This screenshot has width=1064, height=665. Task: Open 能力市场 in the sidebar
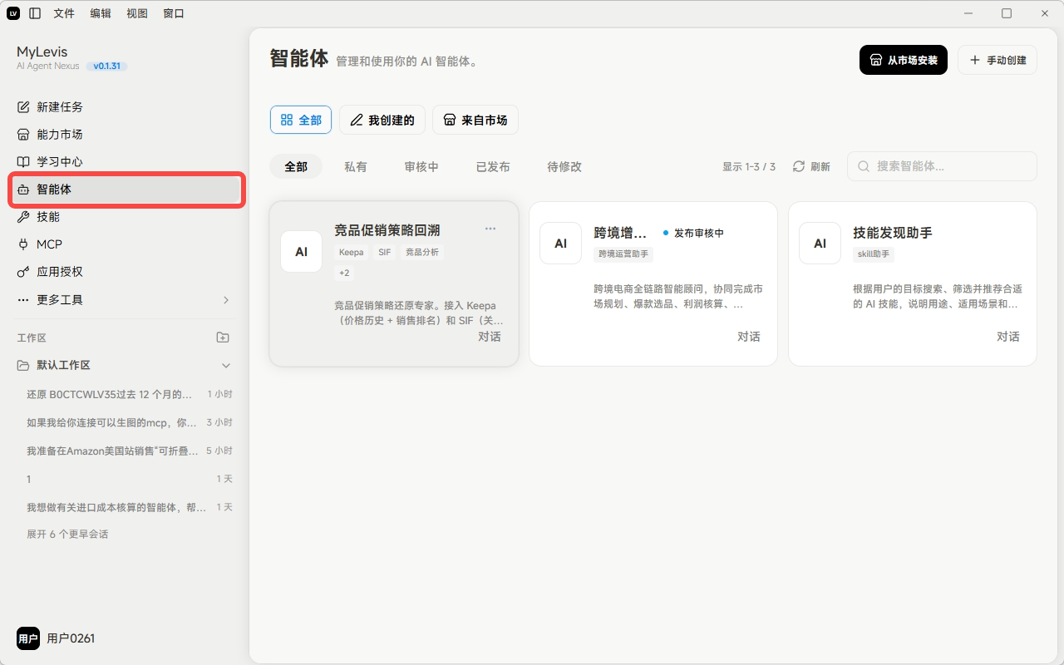tap(126, 135)
